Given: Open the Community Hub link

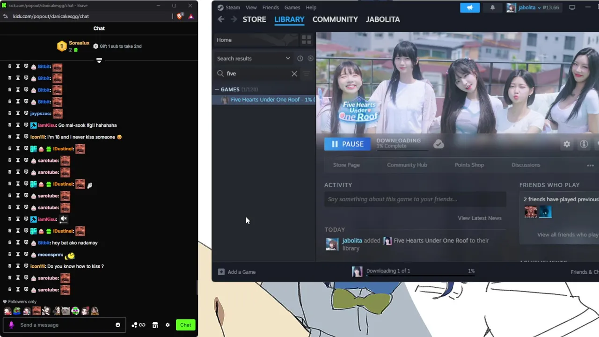Looking at the screenshot, I should [407, 165].
